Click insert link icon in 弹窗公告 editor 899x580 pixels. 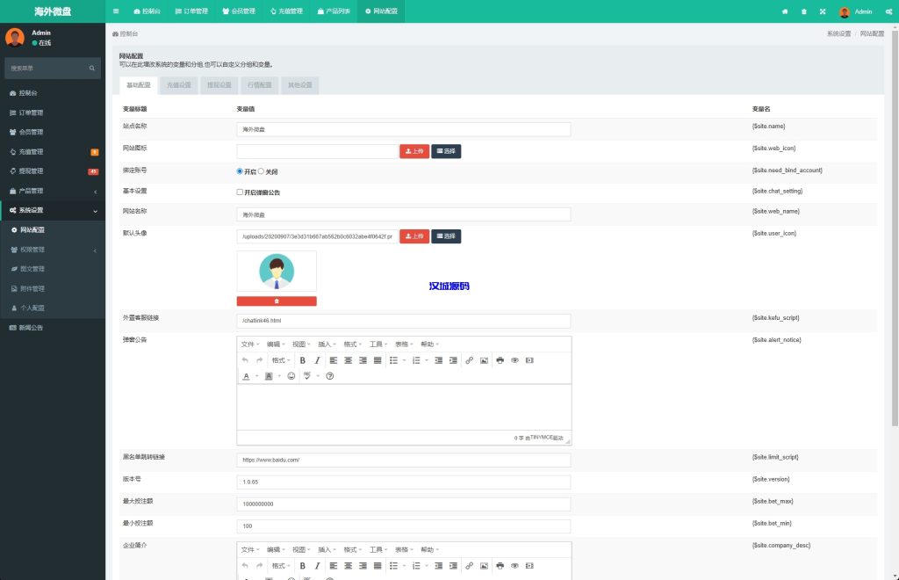(x=469, y=360)
